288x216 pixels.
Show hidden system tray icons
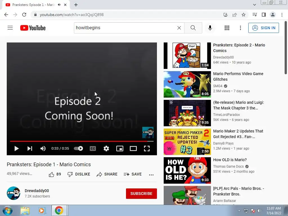click(239, 211)
